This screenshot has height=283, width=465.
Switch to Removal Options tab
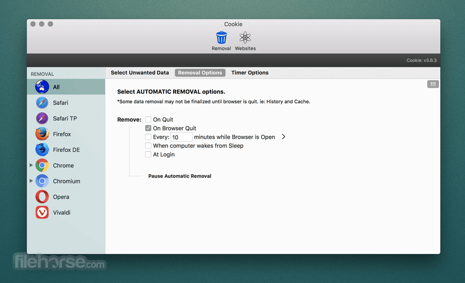click(x=200, y=73)
